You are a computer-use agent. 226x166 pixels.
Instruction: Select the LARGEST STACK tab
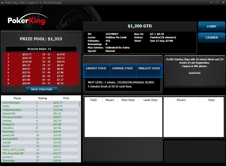coord(96,70)
